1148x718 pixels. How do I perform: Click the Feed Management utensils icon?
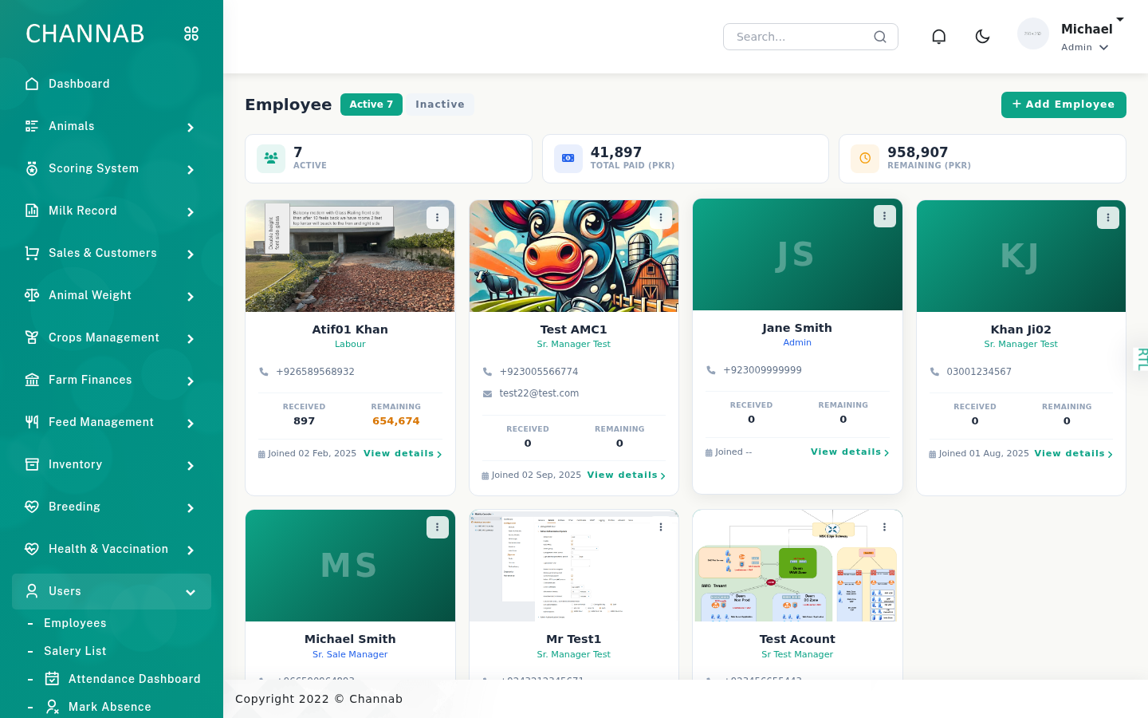tap(32, 422)
